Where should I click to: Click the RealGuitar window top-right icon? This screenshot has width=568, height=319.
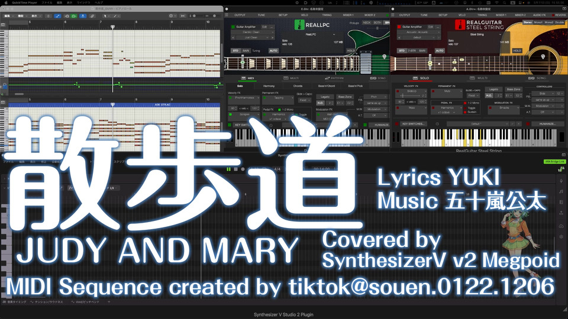564,9
